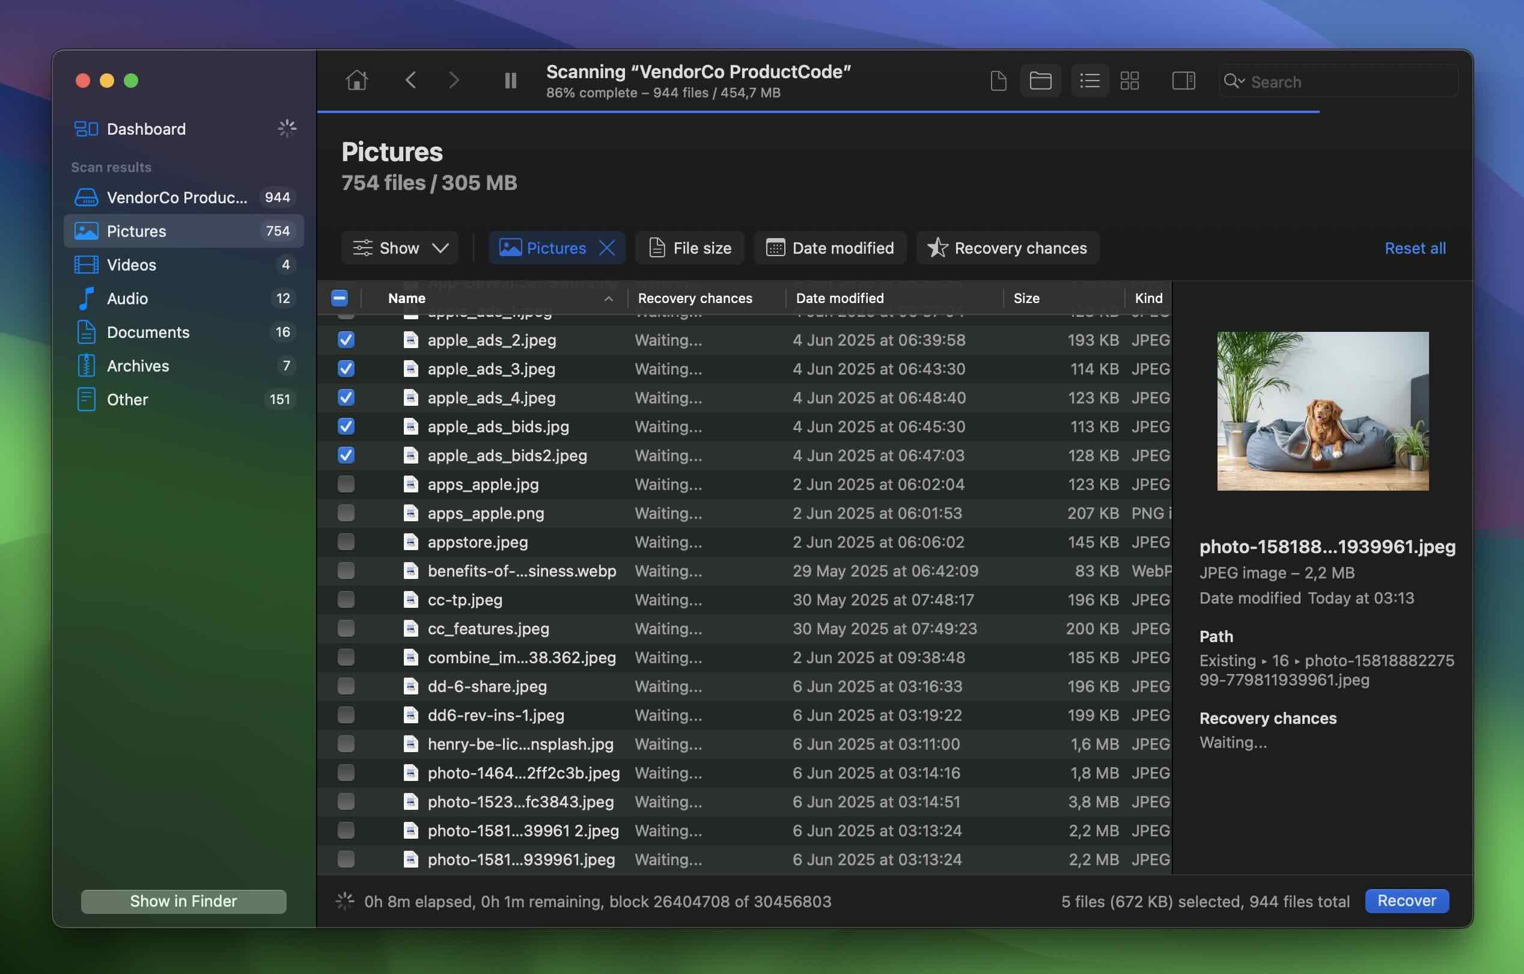Screen dimensions: 1524x974
Task: Open the Recovery chances filter
Action: tap(1008, 248)
